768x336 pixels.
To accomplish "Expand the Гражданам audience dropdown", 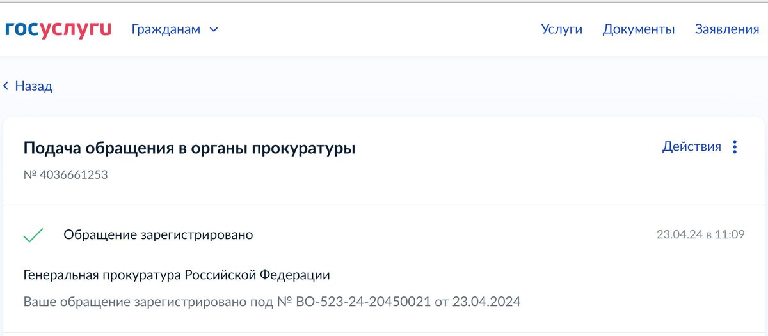I will [175, 29].
